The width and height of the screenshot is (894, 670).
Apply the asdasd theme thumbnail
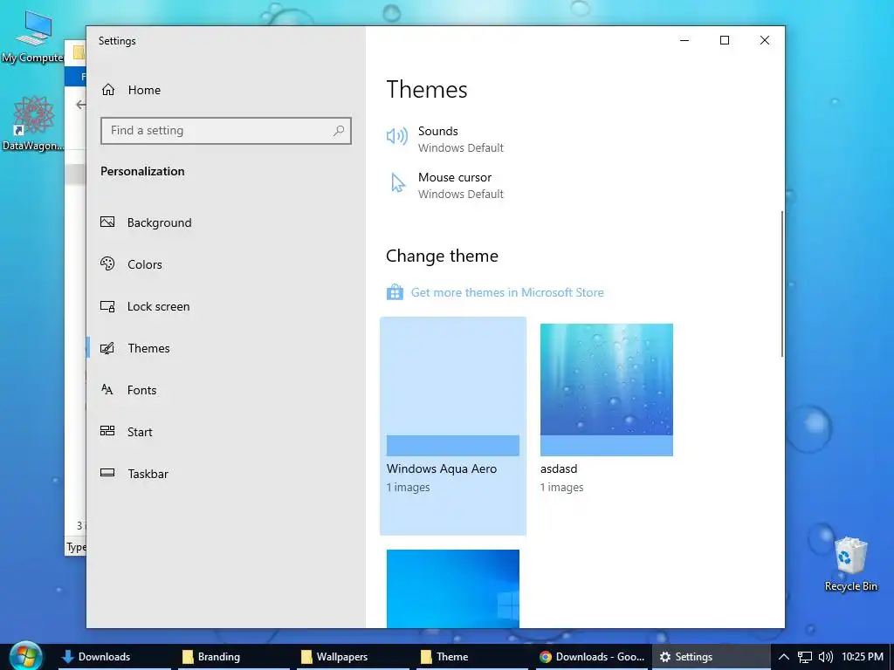(x=607, y=390)
